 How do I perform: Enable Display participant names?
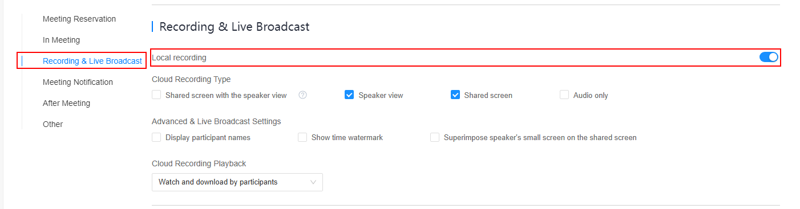156,137
